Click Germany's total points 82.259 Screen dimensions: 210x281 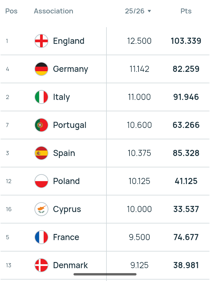click(186, 69)
